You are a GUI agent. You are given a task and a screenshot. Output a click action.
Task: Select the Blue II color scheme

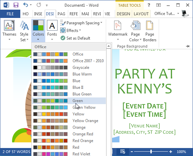pos(69,87)
